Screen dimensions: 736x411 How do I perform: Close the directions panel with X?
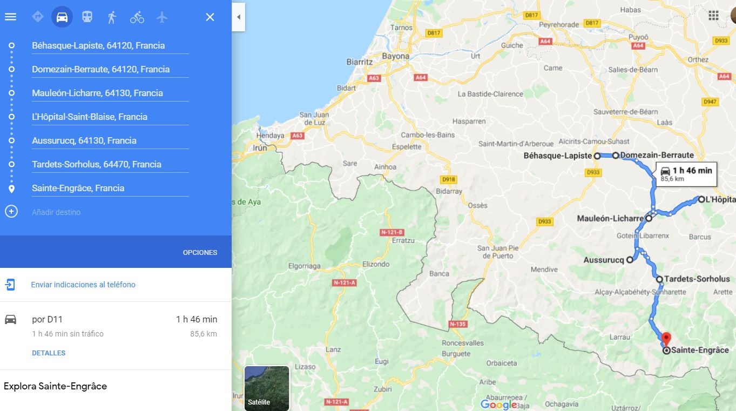[x=210, y=17]
